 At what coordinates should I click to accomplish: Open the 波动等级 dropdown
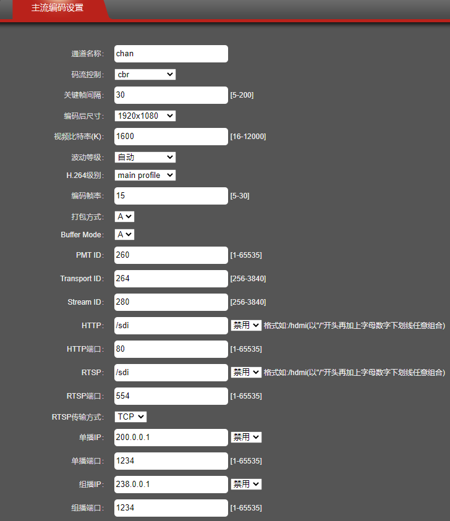tap(145, 157)
